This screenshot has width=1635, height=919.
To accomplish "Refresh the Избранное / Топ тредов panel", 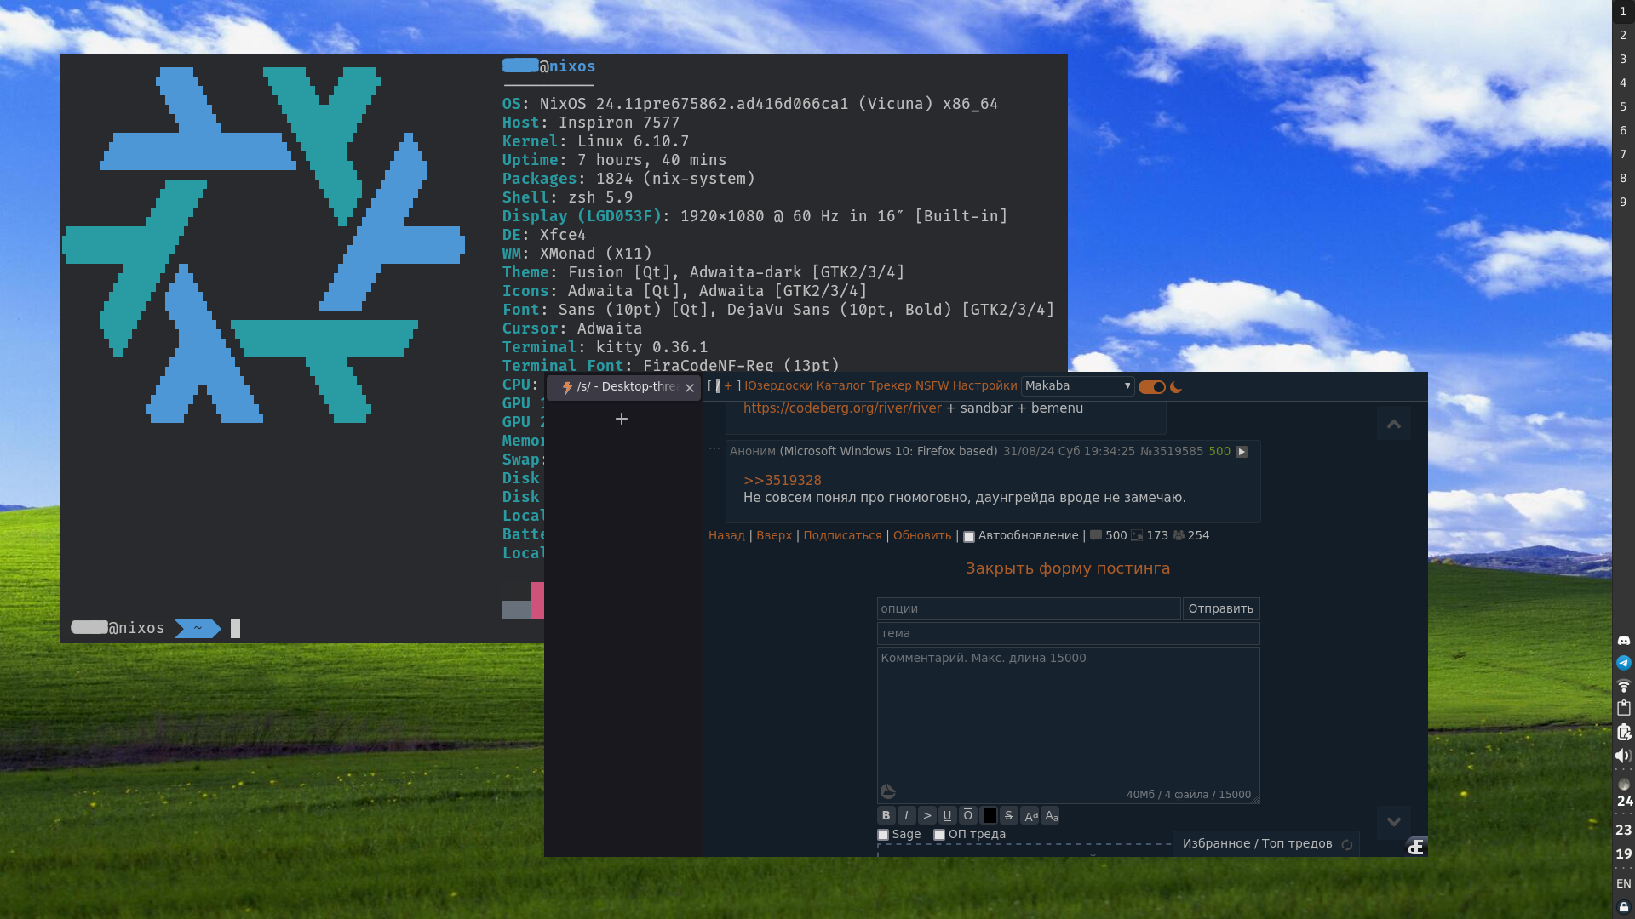I will pos(1346,845).
